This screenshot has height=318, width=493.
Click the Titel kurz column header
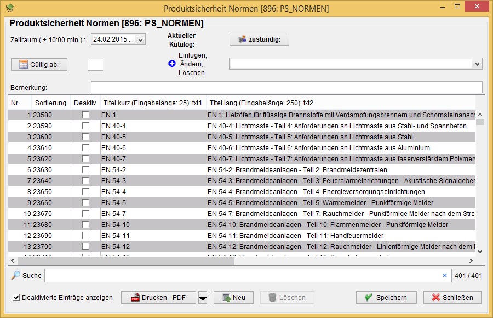[152, 103]
